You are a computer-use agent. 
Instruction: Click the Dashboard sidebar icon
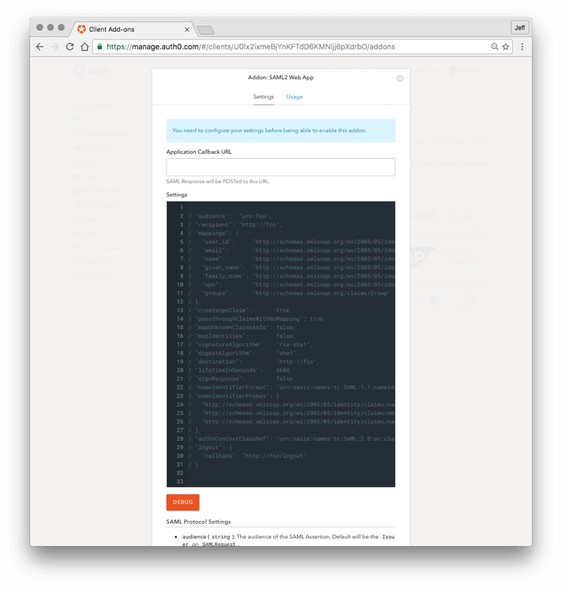(x=77, y=106)
